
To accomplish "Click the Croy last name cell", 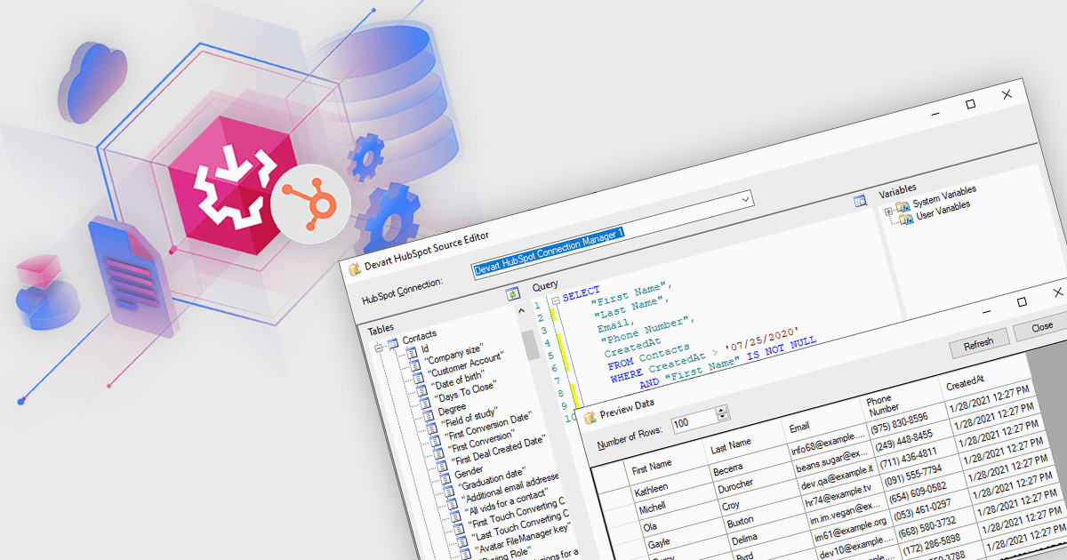I will pyautogui.click(x=731, y=508).
